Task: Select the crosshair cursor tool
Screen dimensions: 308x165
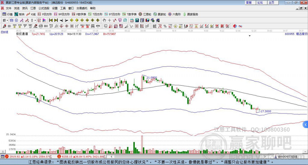Action: coord(109,20)
